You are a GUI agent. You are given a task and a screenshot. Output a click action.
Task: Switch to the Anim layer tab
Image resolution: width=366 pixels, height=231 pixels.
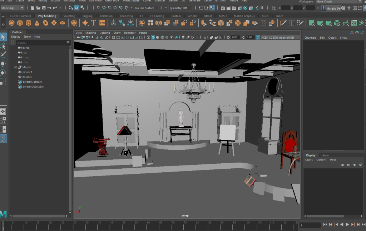(325, 155)
